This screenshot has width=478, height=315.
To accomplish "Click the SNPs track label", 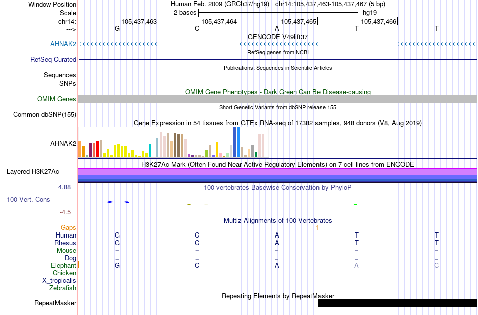I will click(x=68, y=83).
